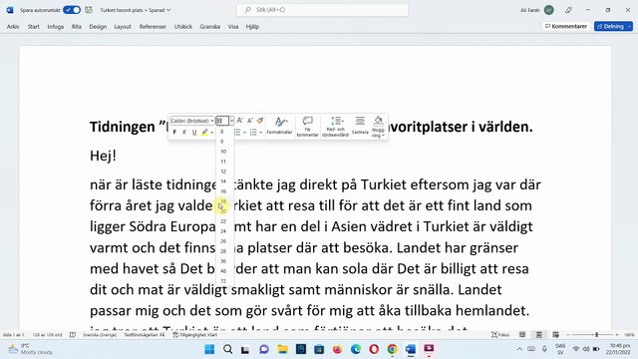Toggle bold formatting in mini toolbar
Image resolution: width=638 pixels, height=359 pixels.
[x=174, y=133]
